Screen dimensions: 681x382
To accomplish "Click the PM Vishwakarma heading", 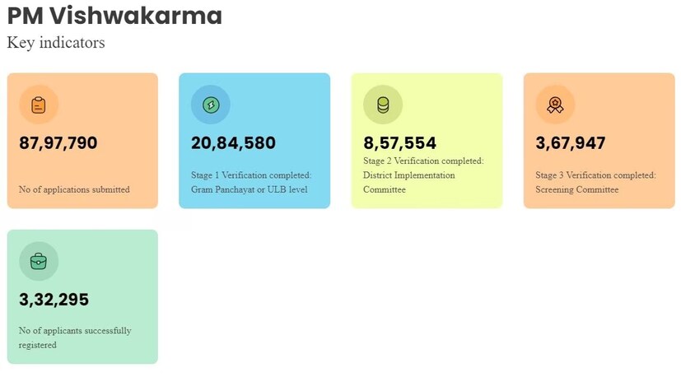I will (x=114, y=16).
